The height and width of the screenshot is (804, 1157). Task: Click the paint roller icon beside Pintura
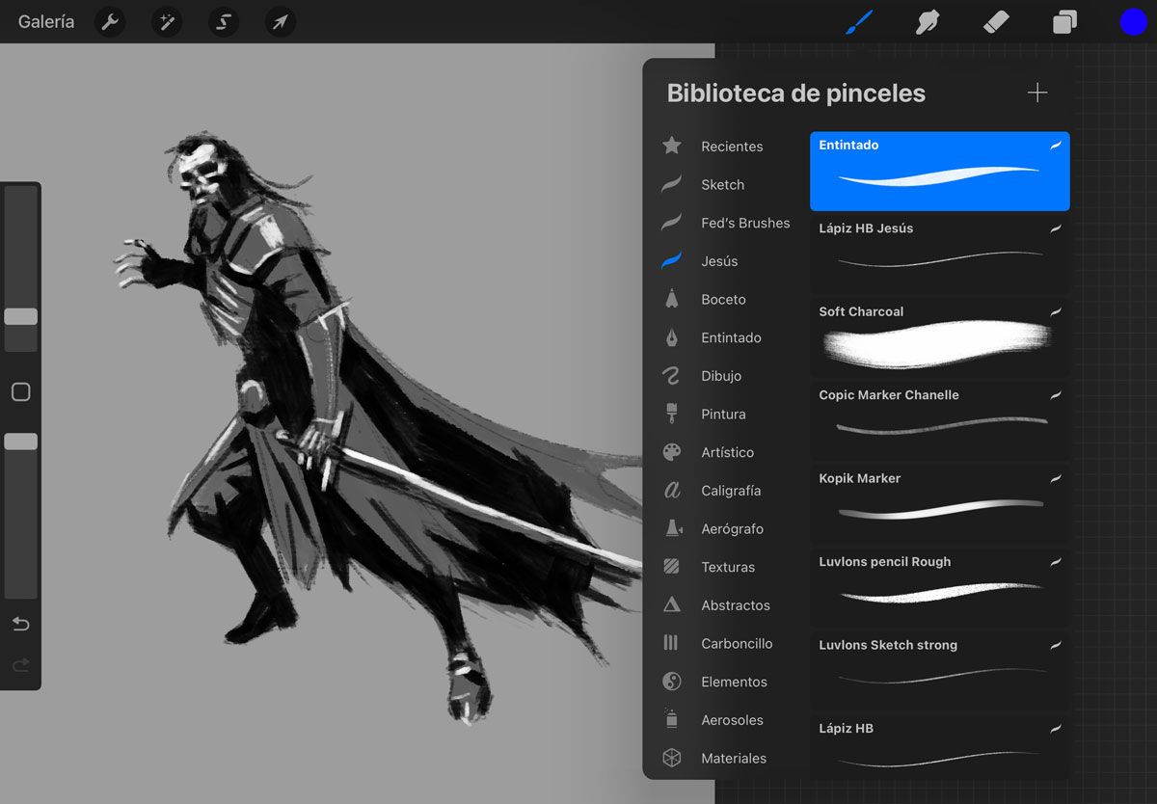(672, 414)
